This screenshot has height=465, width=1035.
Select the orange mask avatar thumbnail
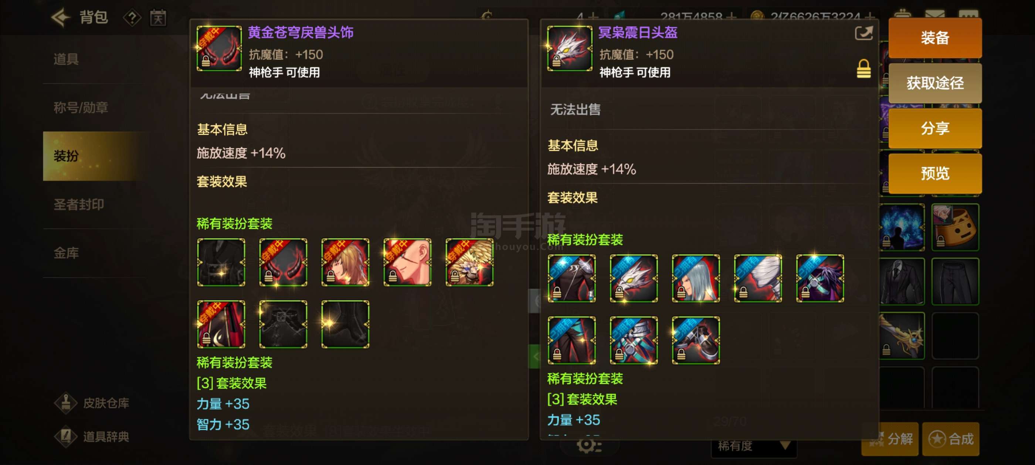(x=955, y=227)
